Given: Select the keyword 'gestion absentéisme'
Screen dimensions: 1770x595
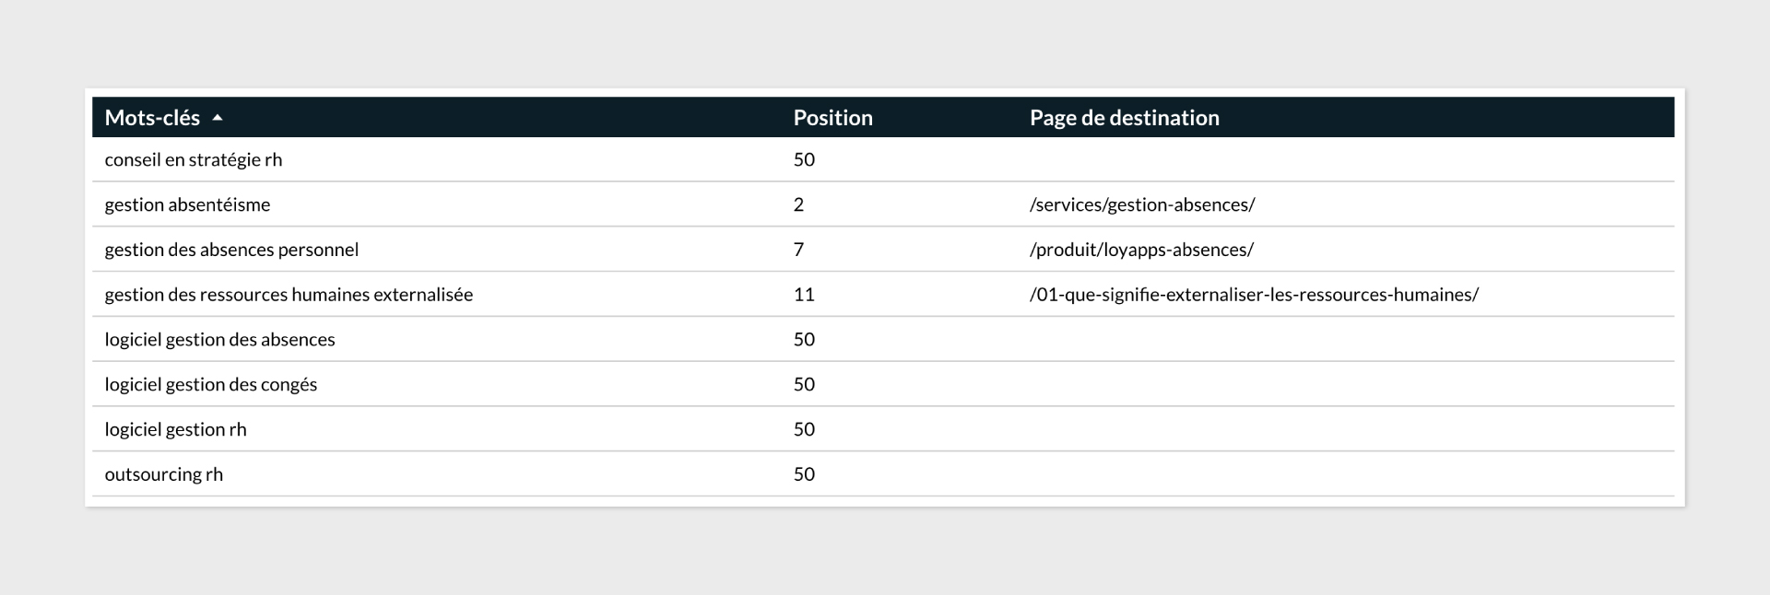Looking at the screenshot, I should (187, 204).
